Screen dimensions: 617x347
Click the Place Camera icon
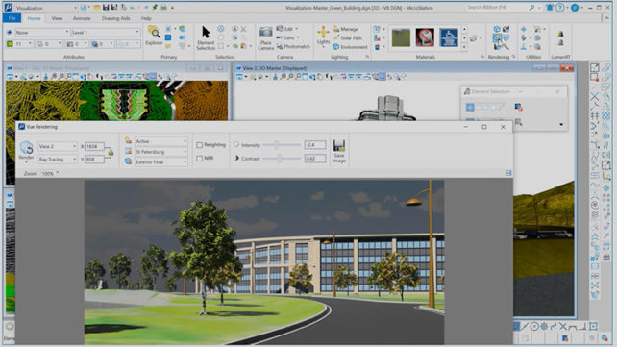pos(265,33)
